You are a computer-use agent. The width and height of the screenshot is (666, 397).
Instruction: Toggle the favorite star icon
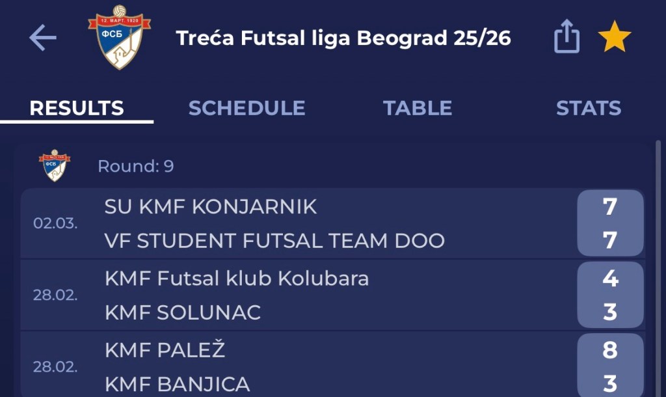[x=614, y=38]
